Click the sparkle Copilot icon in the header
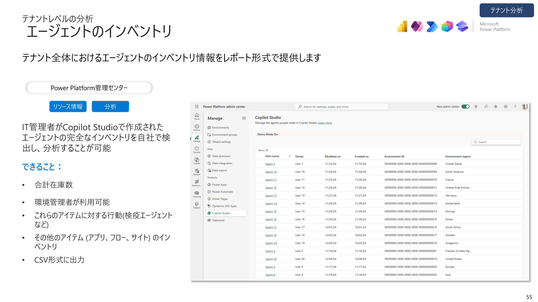538x302 pixels. click(496, 107)
